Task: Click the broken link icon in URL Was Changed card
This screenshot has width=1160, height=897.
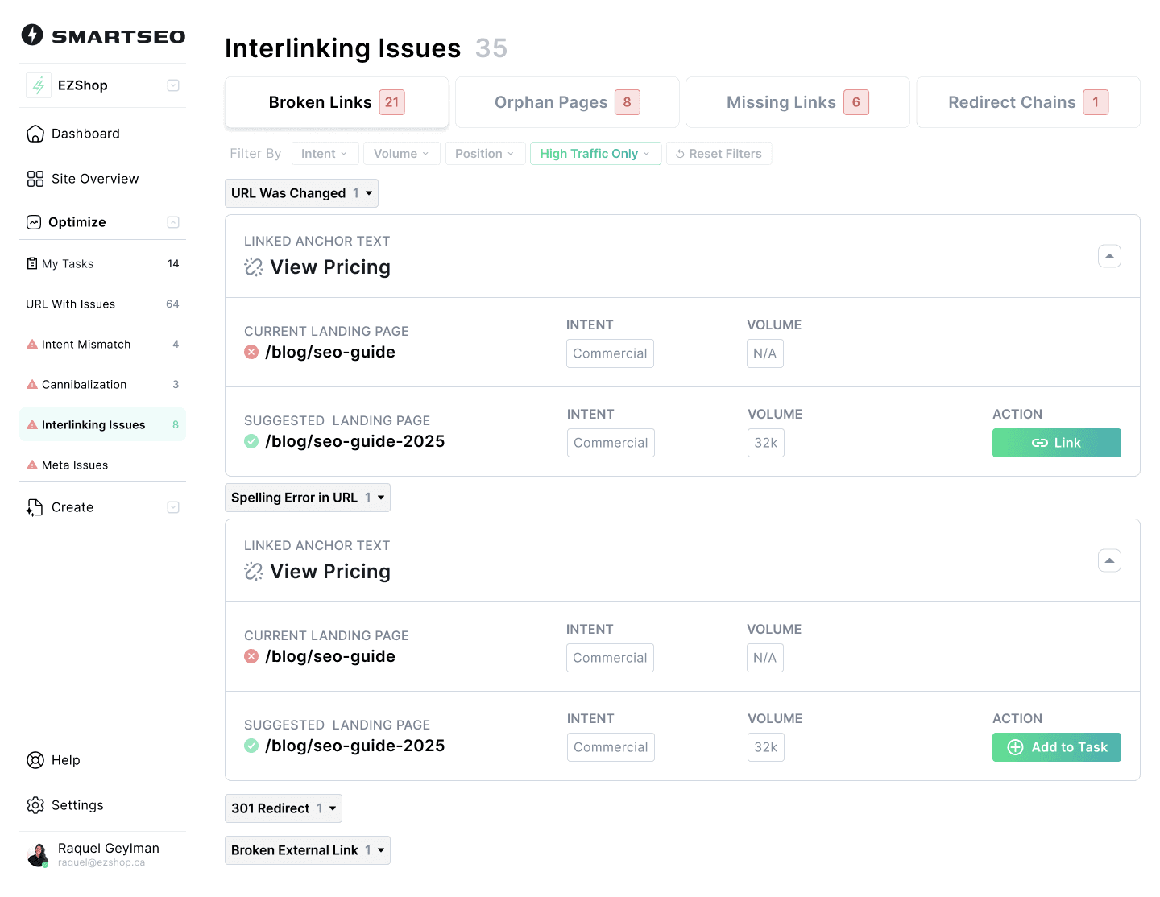Action: 254,267
